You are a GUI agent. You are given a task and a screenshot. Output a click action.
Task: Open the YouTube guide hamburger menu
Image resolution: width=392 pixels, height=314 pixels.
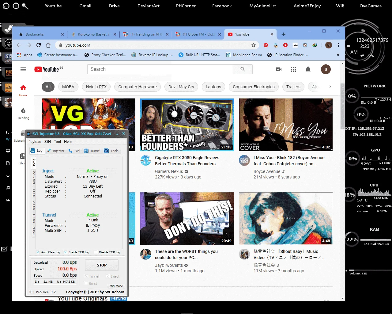(x=23, y=69)
